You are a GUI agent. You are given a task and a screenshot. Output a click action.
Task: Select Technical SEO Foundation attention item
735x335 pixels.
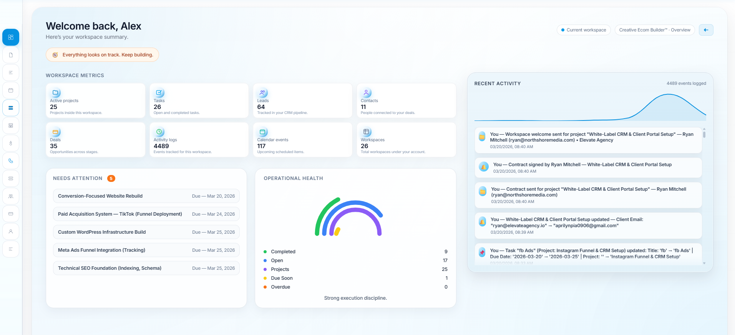tap(146, 268)
